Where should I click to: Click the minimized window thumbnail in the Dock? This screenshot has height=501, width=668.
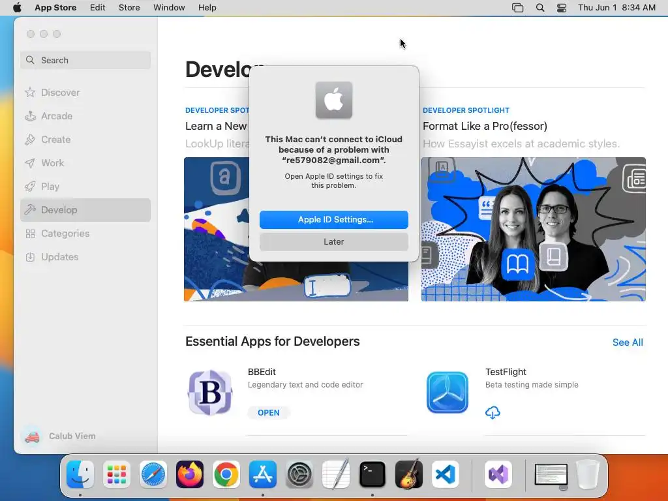tap(551, 476)
